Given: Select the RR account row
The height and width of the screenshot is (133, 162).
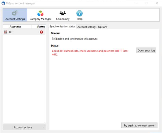Looking at the screenshot, I should tap(24, 32).
